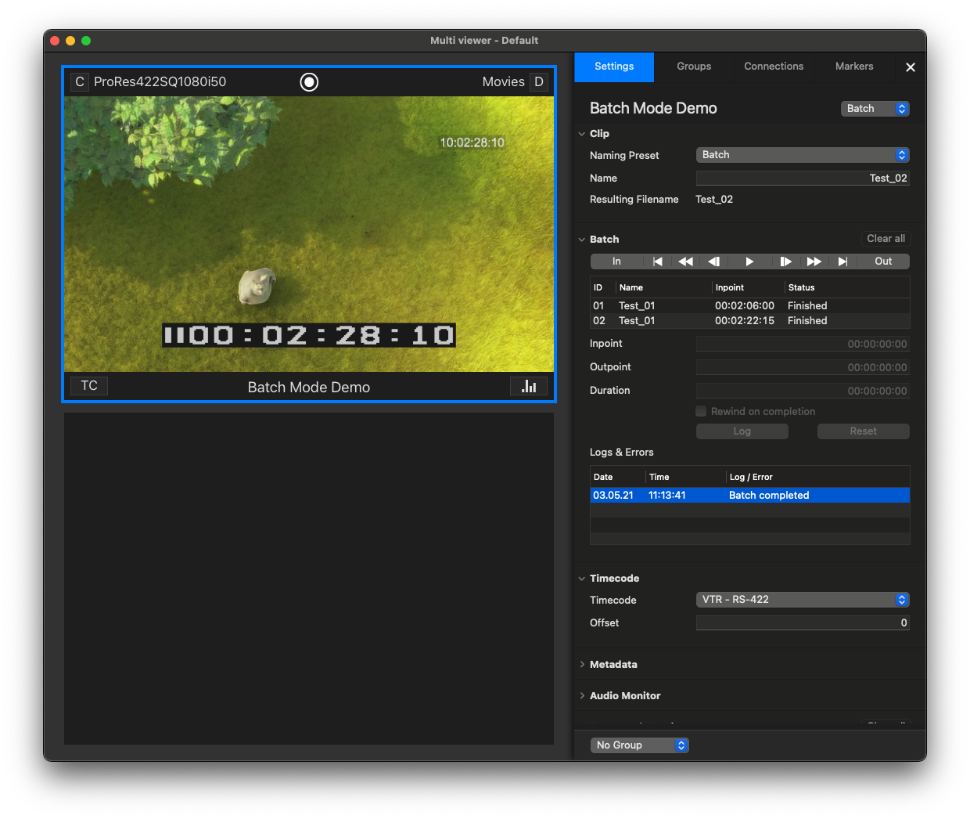Screen dimensions: 970x819
Task: Switch to the Groups tab
Action: 694,67
